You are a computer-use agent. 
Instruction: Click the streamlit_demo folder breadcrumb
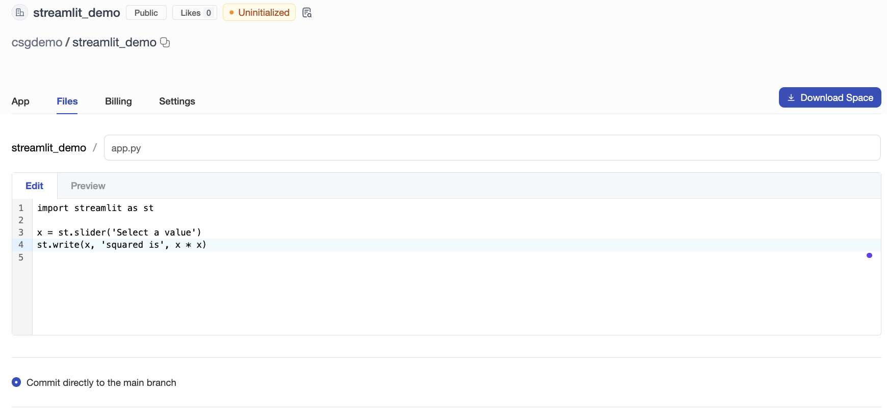click(49, 148)
